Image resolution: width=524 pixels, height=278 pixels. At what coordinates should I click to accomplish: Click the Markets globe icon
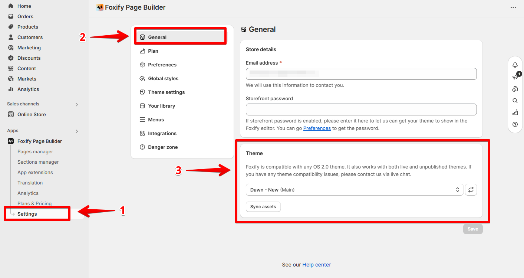(x=11, y=79)
